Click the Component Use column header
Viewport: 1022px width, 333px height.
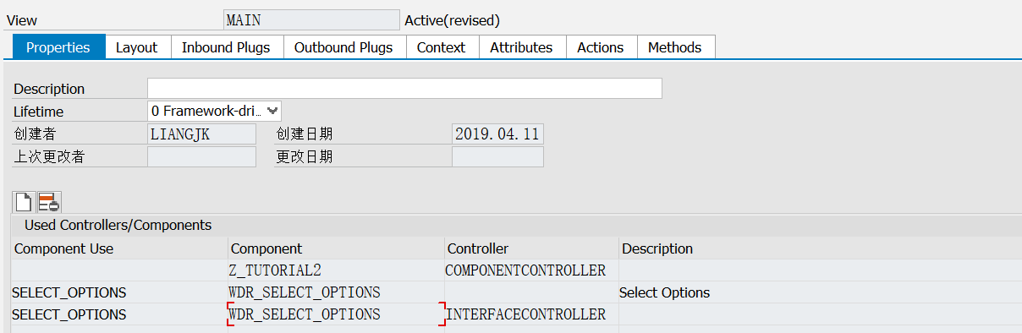[119, 248]
